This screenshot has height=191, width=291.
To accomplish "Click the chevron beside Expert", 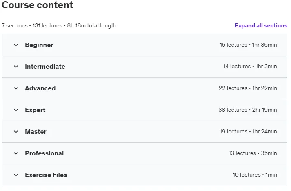I will point(16,110).
